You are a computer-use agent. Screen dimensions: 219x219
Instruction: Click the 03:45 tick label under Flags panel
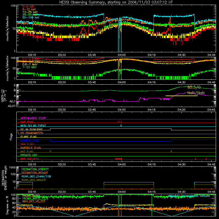(x=92, y=165)
